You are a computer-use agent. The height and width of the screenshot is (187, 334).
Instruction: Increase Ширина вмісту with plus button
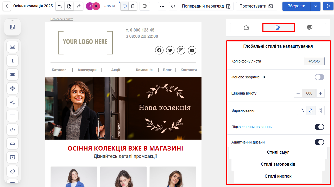[320, 93]
